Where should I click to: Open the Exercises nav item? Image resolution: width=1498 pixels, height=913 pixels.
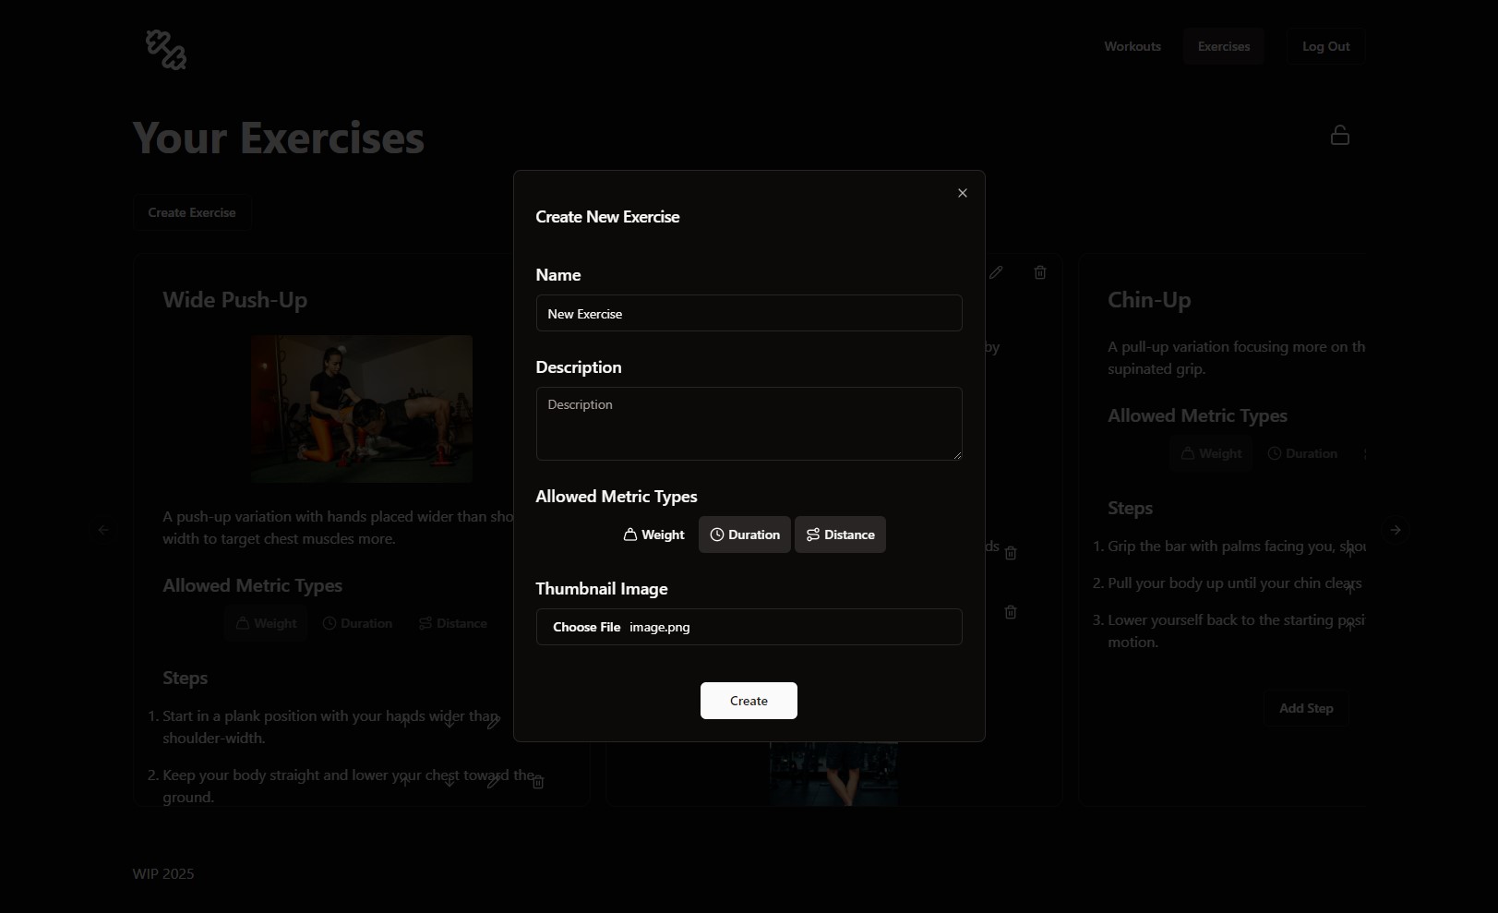(1224, 46)
